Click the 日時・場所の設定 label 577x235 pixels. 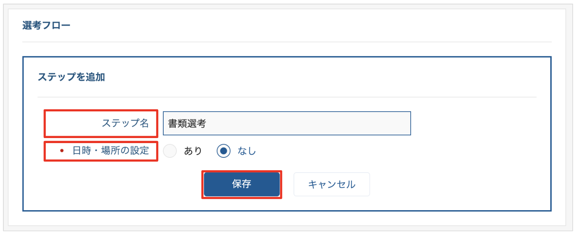coord(111,150)
